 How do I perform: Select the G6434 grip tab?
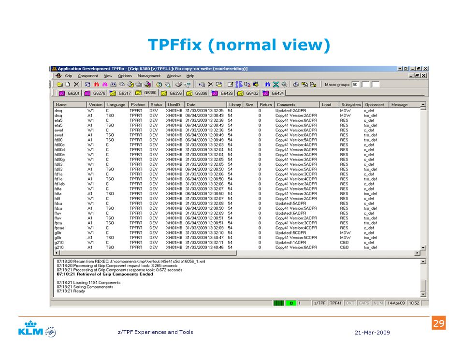[x=274, y=93]
